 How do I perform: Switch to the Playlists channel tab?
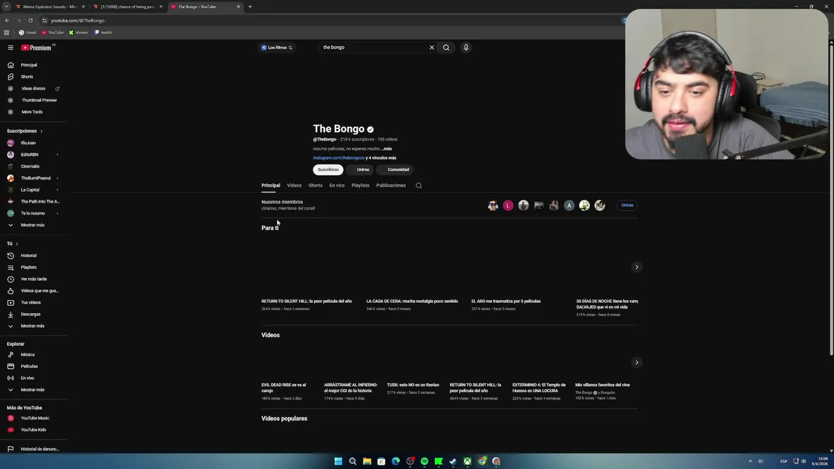(360, 186)
